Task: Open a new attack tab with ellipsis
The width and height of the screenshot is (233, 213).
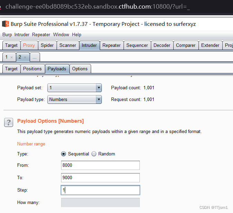Action: (35, 57)
